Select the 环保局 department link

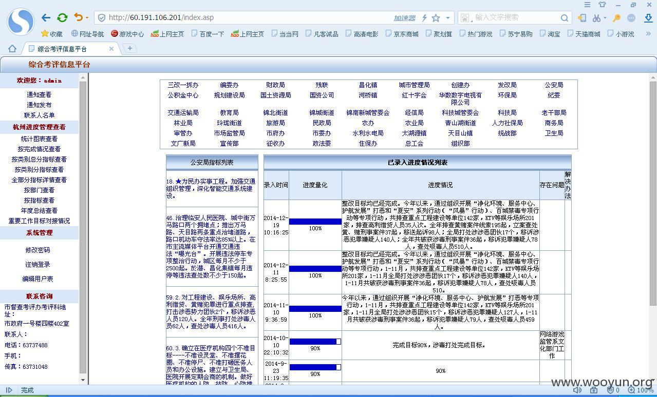(x=507, y=95)
